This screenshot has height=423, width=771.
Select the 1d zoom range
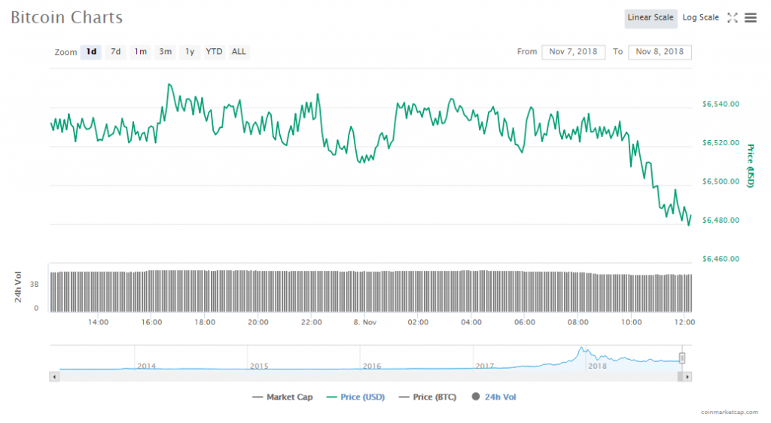(x=91, y=52)
